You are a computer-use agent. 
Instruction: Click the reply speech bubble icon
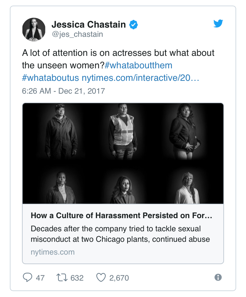click(x=28, y=278)
